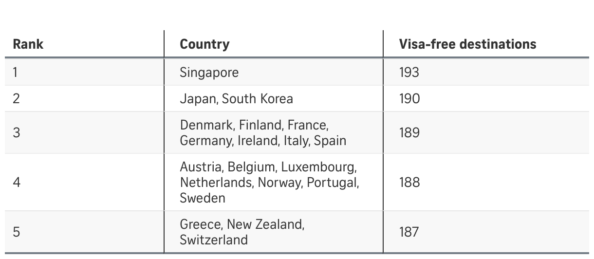This screenshot has width=594, height=259.
Task: Select rank number 3 cell
Action: [x=16, y=133]
